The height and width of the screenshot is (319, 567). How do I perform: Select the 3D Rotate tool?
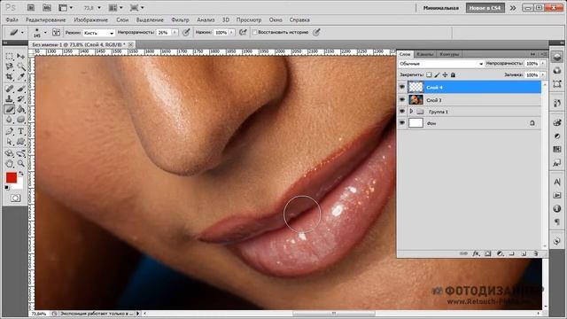click(x=10, y=153)
